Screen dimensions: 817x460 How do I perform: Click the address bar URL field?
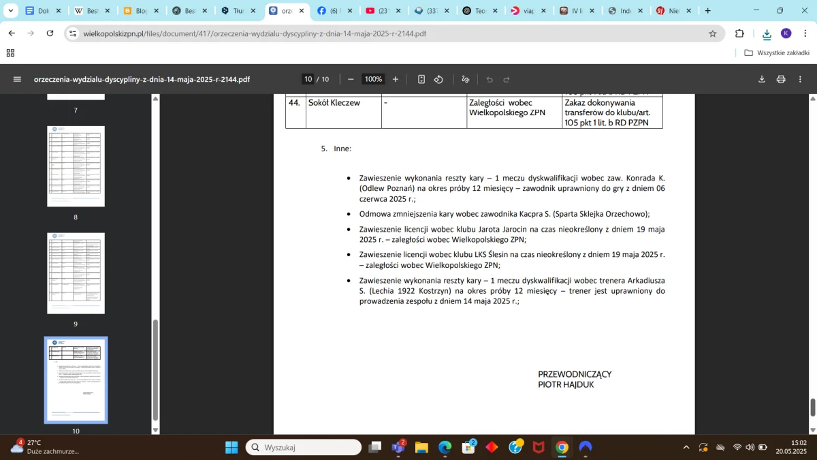click(x=395, y=33)
